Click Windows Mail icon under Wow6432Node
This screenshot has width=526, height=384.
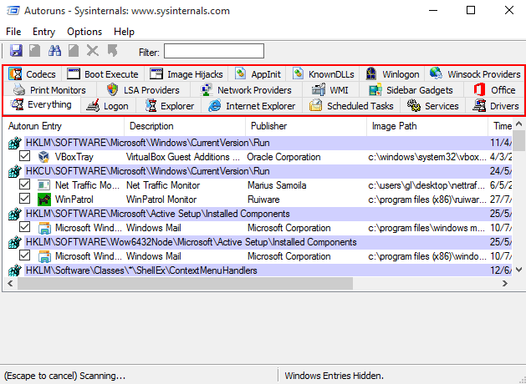point(44,256)
